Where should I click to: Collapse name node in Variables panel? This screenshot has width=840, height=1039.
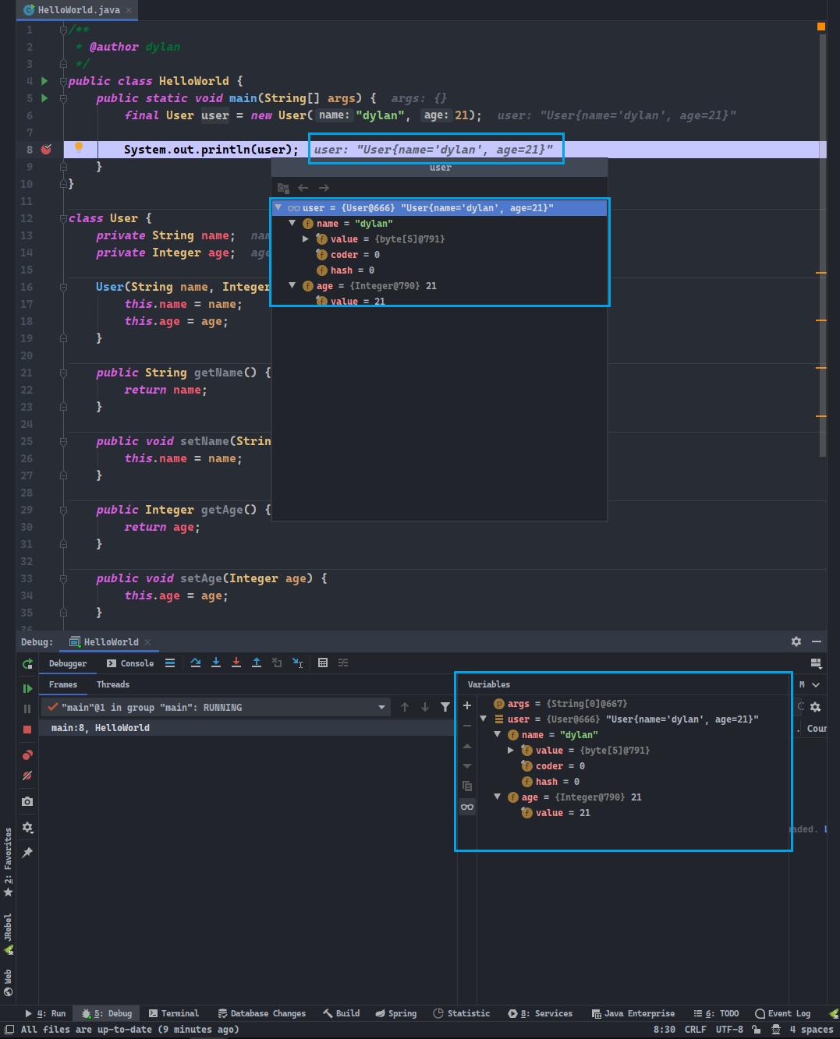point(498,734)
